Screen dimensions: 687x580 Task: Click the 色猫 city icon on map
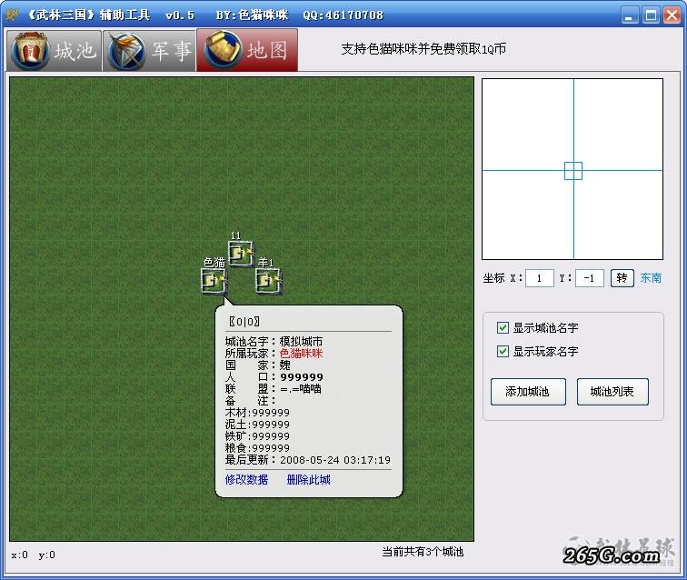point(214,281)
